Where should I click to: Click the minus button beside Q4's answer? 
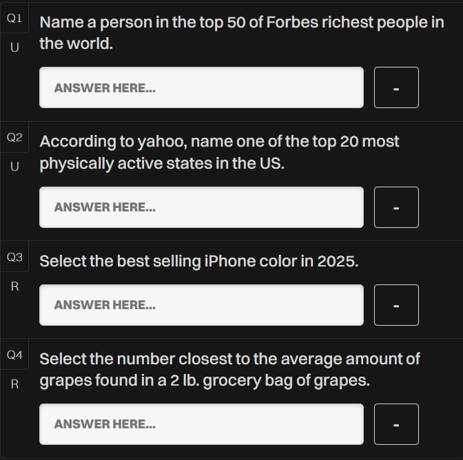tap(396, 424)
